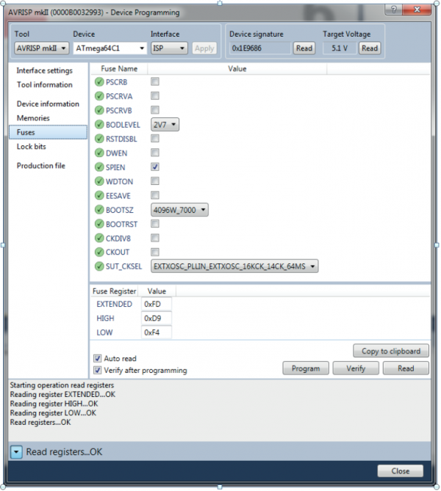Screen dimensions: 441x491
Task: Click the green status icon beside DWEN
Action: click(x=99, y=153)
